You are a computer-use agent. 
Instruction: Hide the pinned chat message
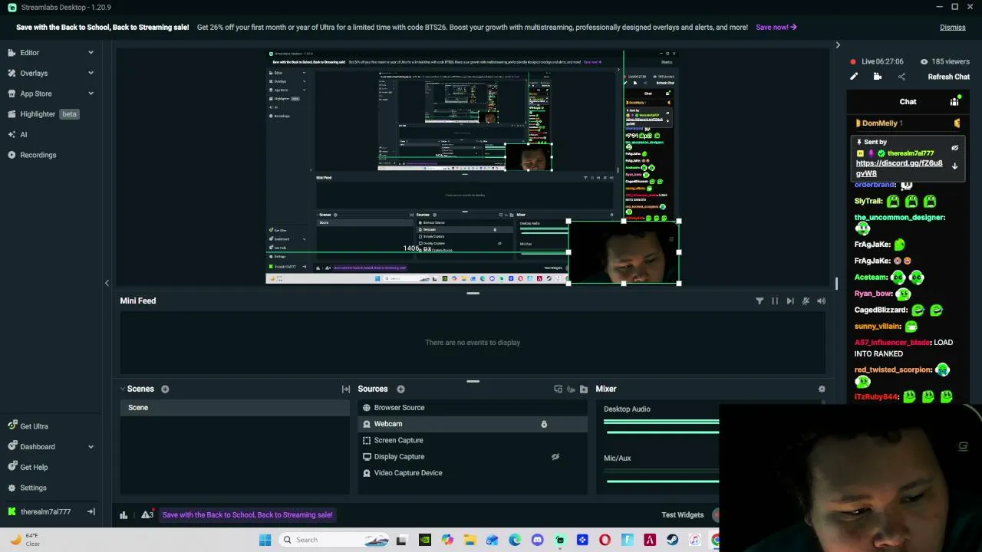tap(954, 148)
